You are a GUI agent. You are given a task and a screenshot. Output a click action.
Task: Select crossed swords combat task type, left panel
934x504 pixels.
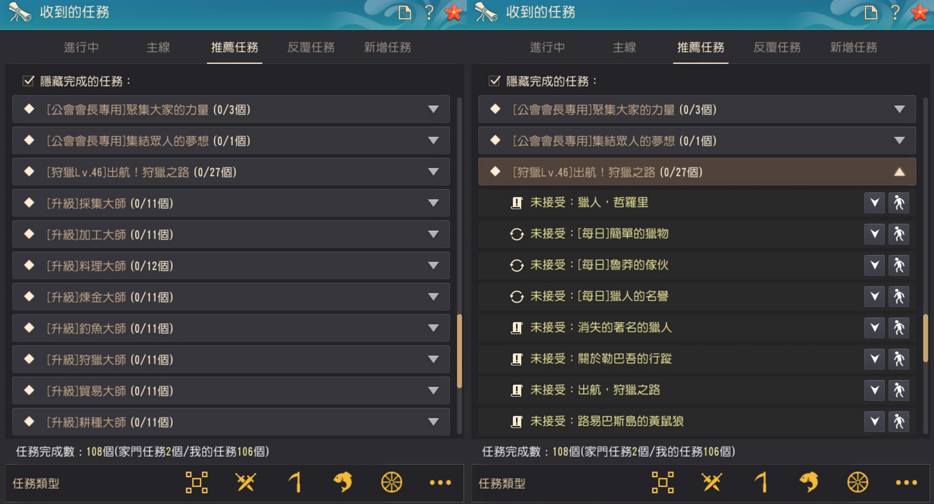pos(246,483)
